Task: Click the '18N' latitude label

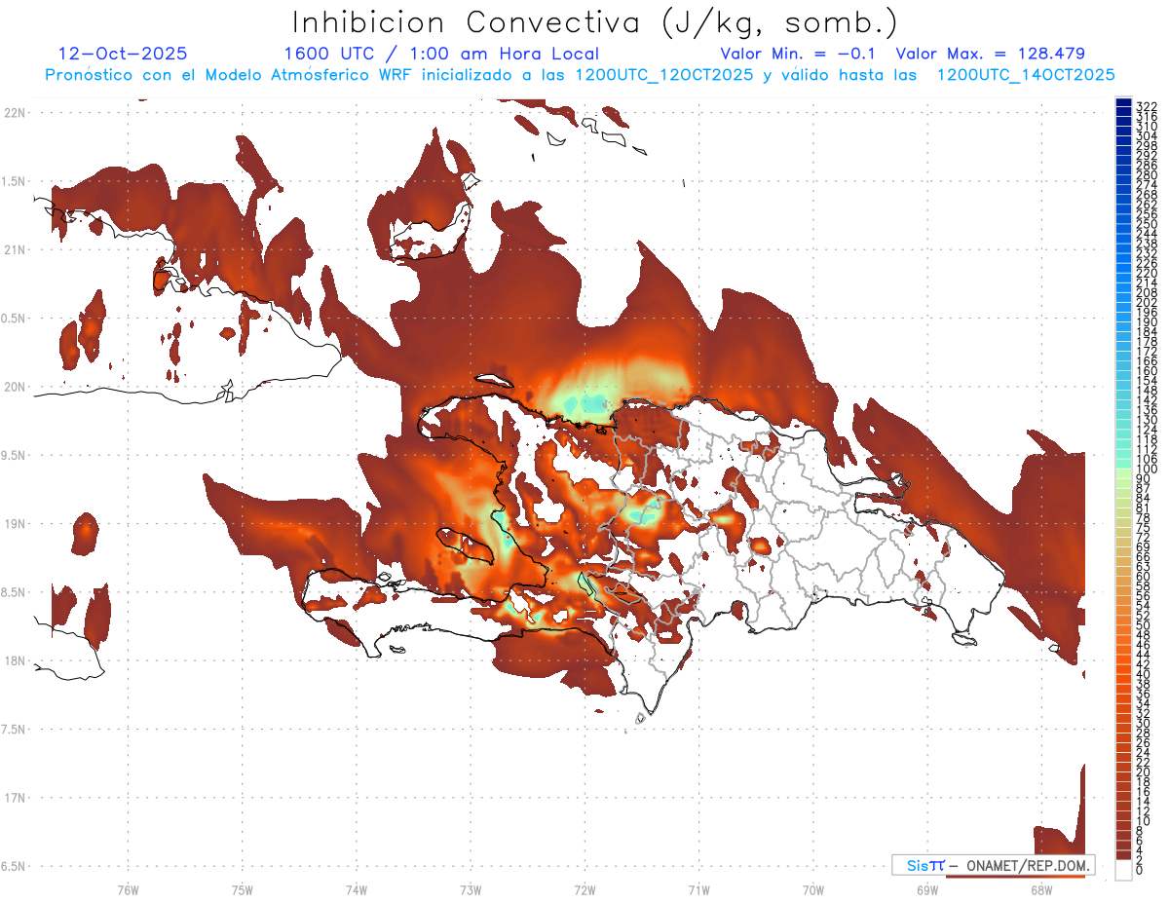Action: coord(15,661)
